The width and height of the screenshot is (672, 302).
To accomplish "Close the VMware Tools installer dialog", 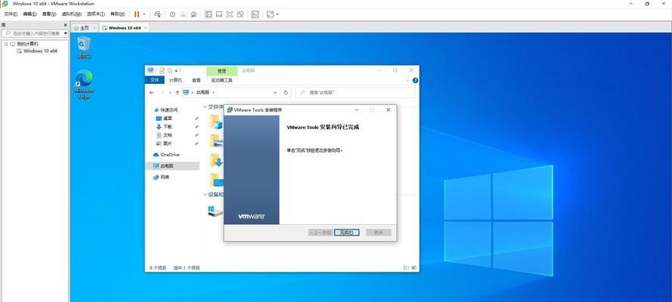I will [x=389, y=110].
